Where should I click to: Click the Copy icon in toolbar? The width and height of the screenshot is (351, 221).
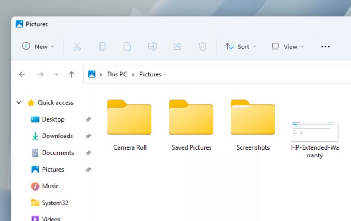(x=102, y=46)
